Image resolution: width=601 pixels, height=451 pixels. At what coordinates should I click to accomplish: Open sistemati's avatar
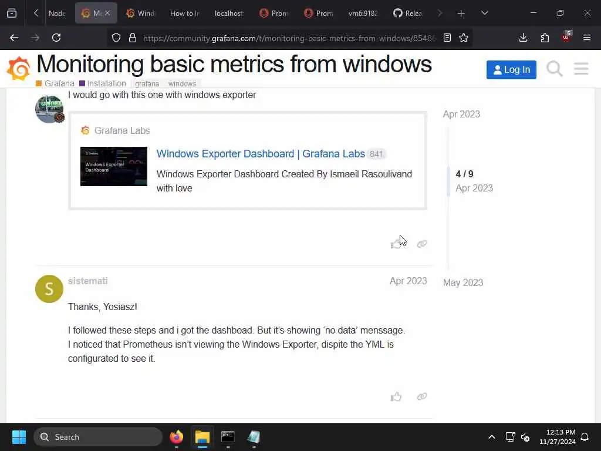click(x=49, y=289)
